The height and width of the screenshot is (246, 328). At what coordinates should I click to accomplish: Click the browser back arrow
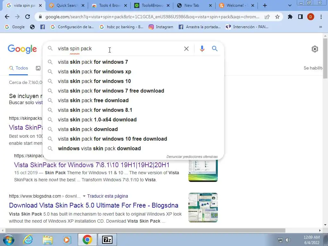click(x=7, y=17)
